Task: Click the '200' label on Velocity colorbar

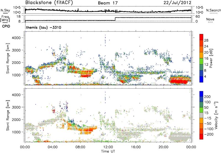Action: click(207, 97)
